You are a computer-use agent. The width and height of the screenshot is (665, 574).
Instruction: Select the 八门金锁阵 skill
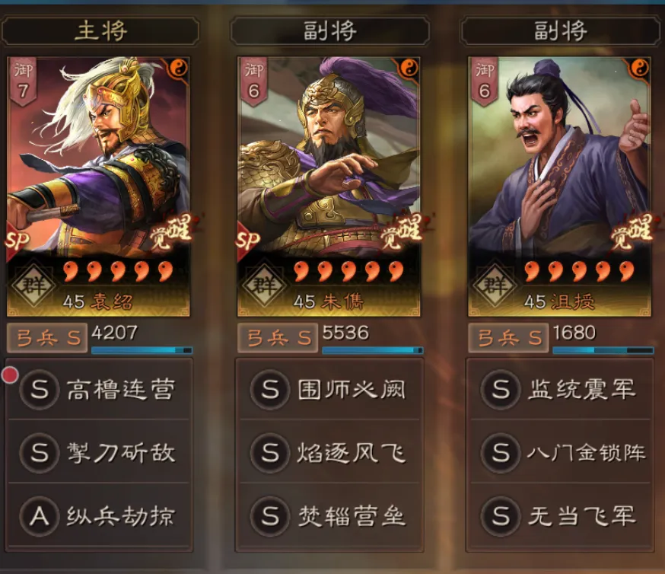click(560, 452)
